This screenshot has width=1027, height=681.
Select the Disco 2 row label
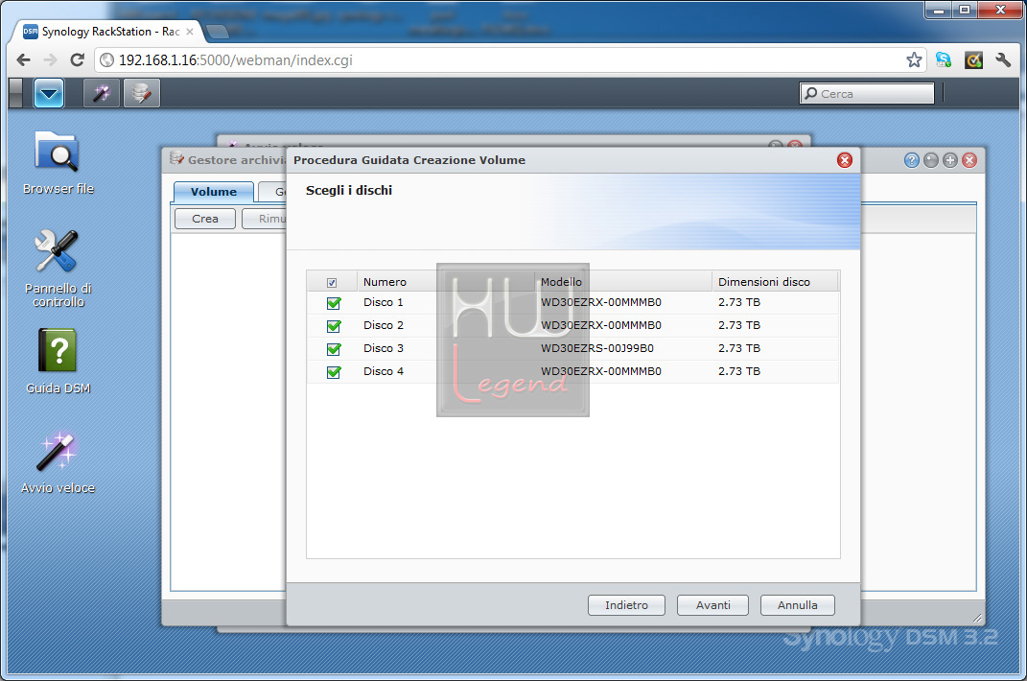coord(384,325)
